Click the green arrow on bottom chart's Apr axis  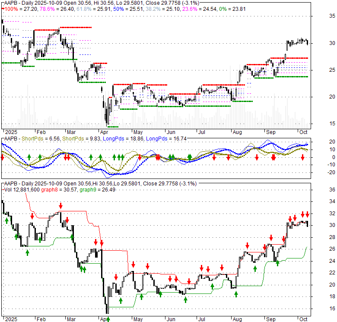click(x=108, y=319)
